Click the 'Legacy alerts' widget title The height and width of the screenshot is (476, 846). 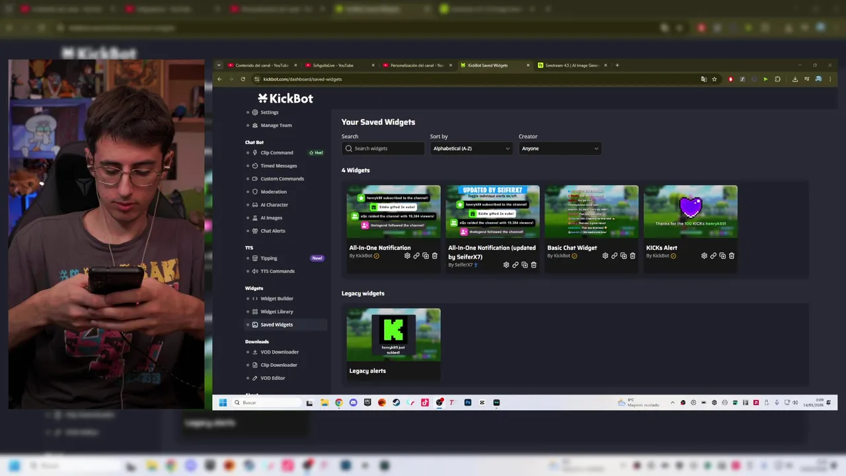pyautogui.click(x=367, y=371)
